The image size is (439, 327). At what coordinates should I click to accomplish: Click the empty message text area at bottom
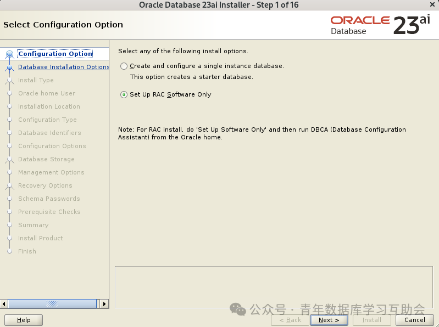coord(274,287)
